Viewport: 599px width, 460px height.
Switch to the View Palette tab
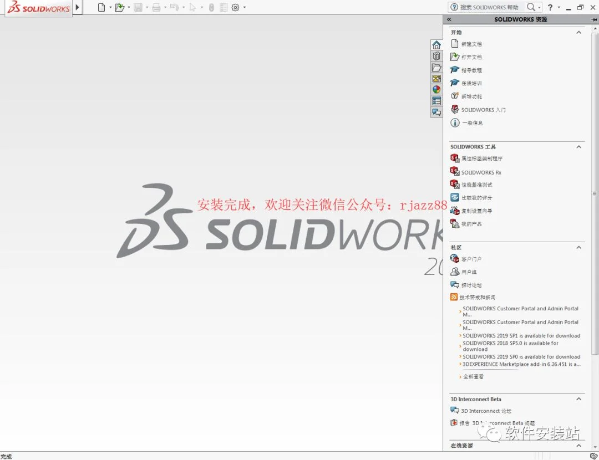436,79
